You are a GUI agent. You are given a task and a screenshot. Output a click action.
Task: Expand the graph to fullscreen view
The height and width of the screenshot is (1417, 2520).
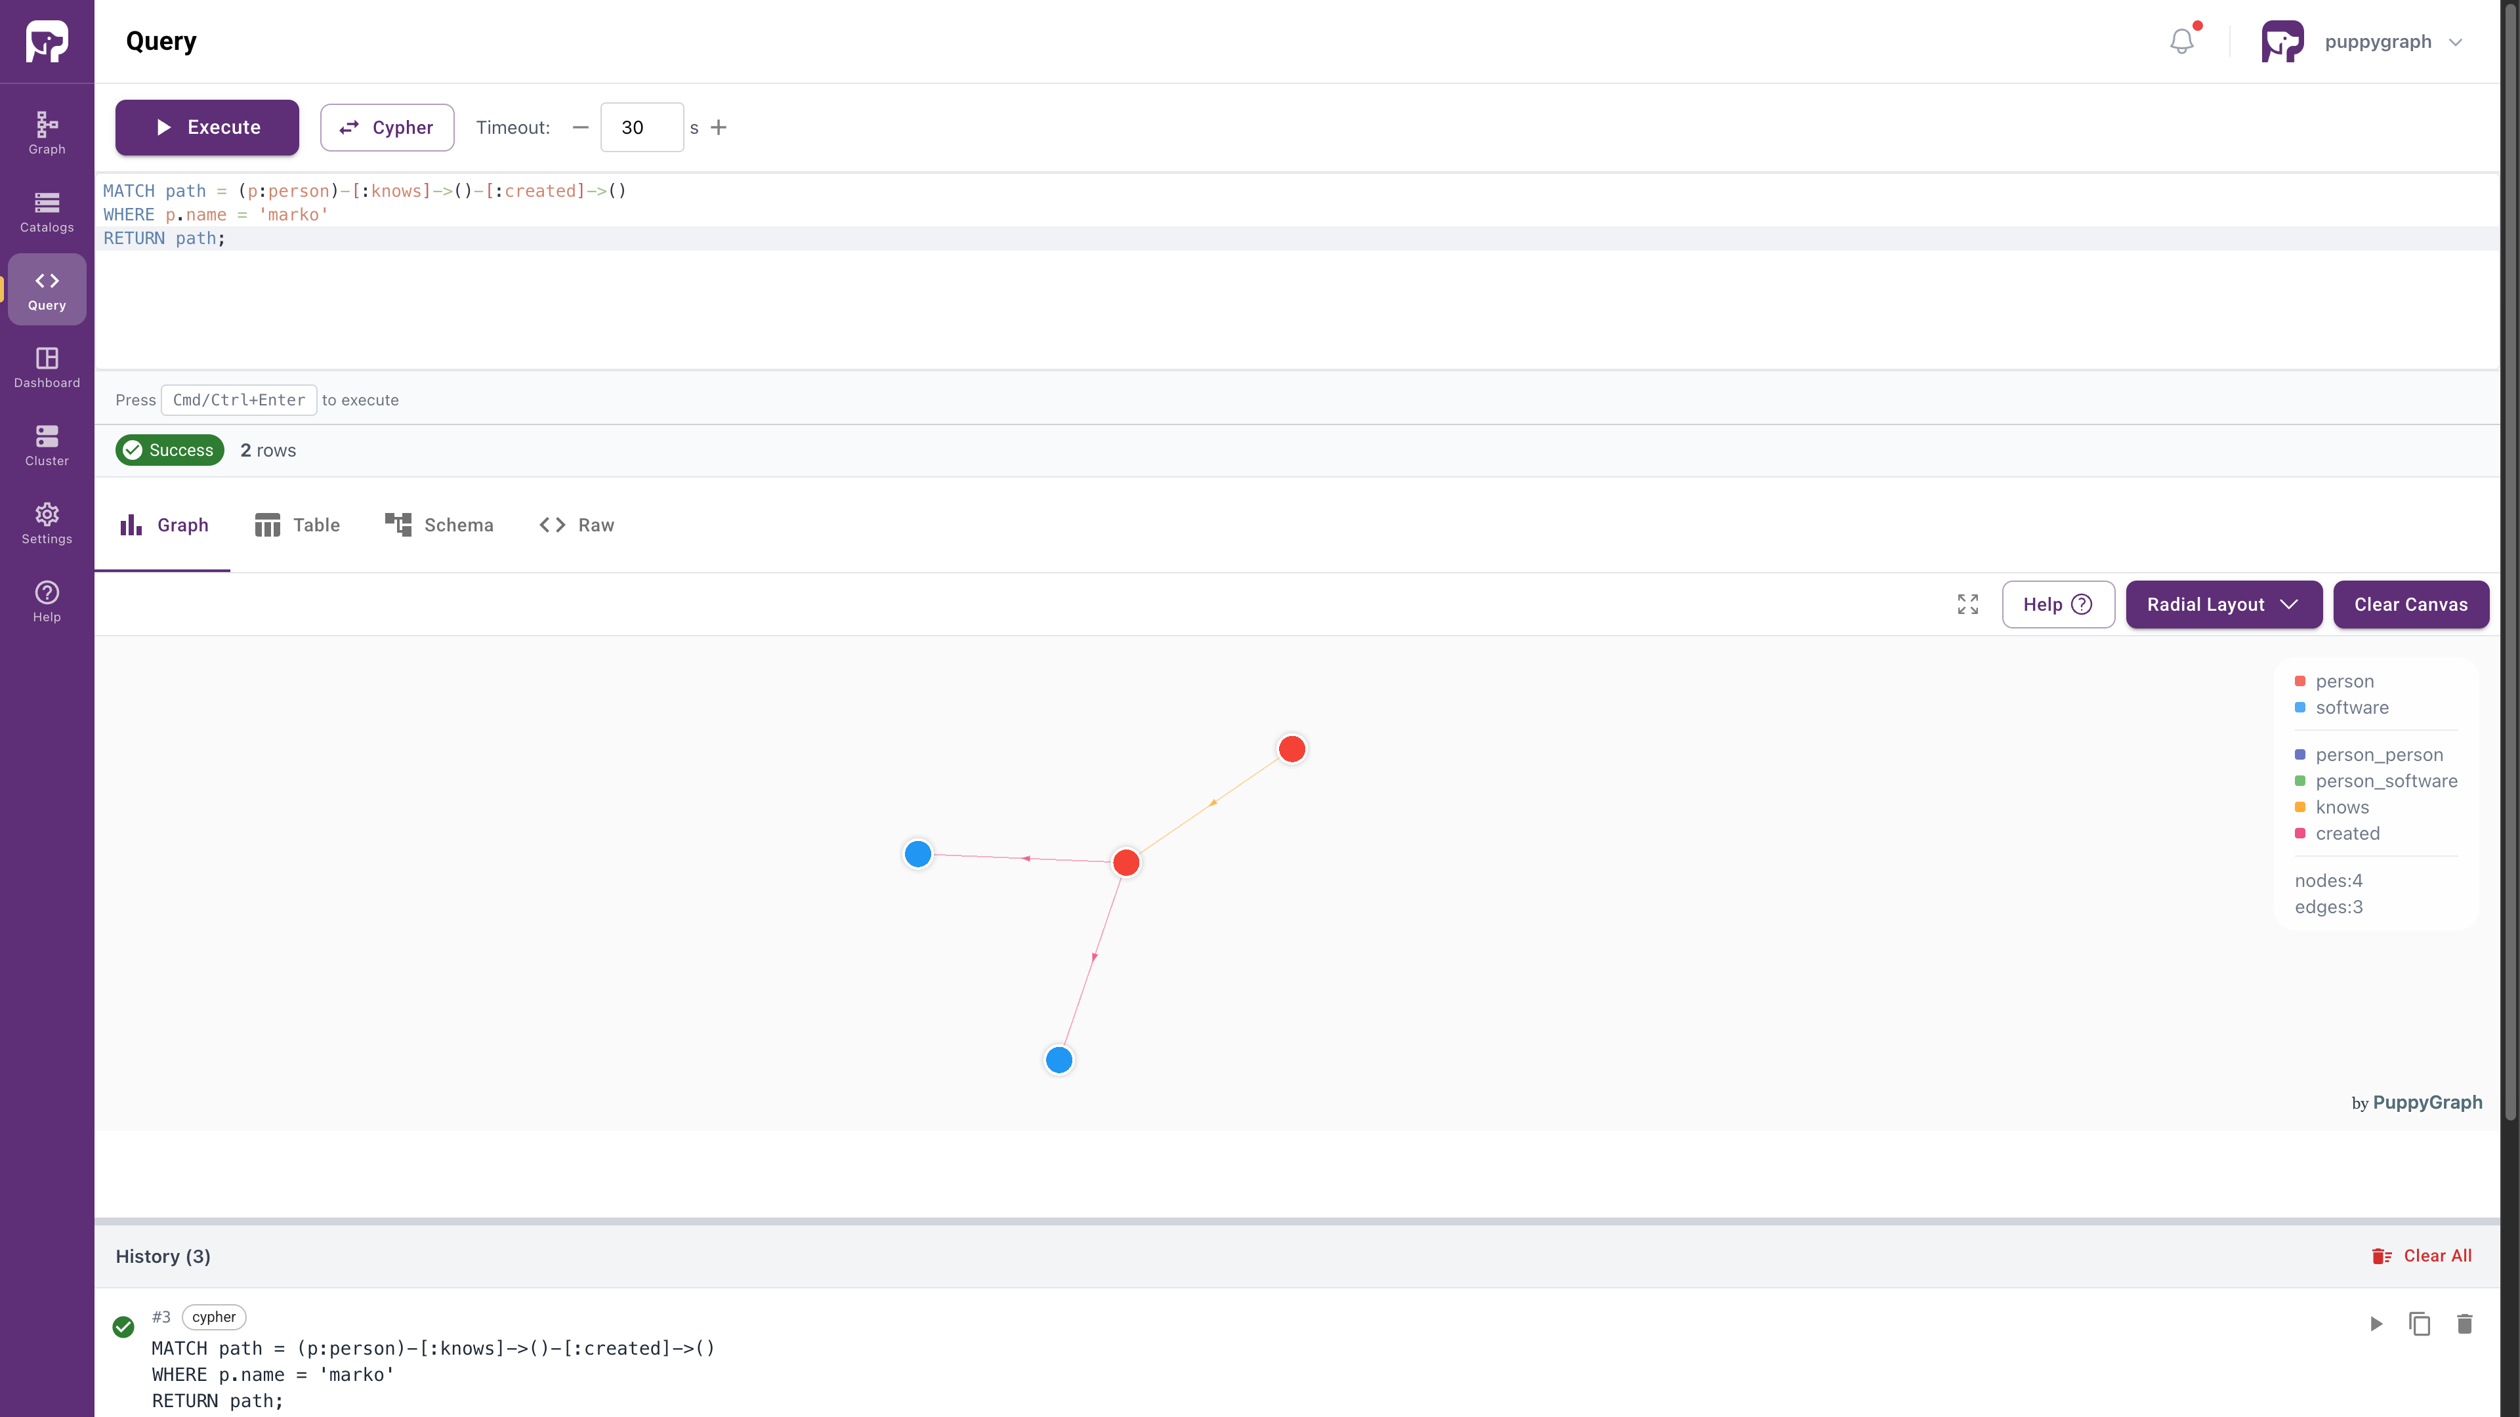[1967, 604]
